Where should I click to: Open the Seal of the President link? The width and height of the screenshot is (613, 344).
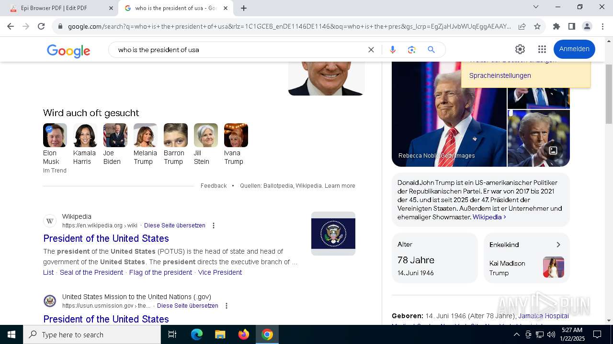point(91,272)
